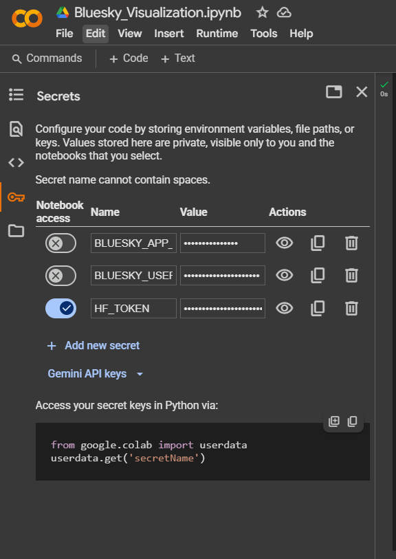The height and width of the screenshot is (559, 396).
Task: Click the Bluesky_Visualization.ipynb notebook title
Action: coord(157,13)
